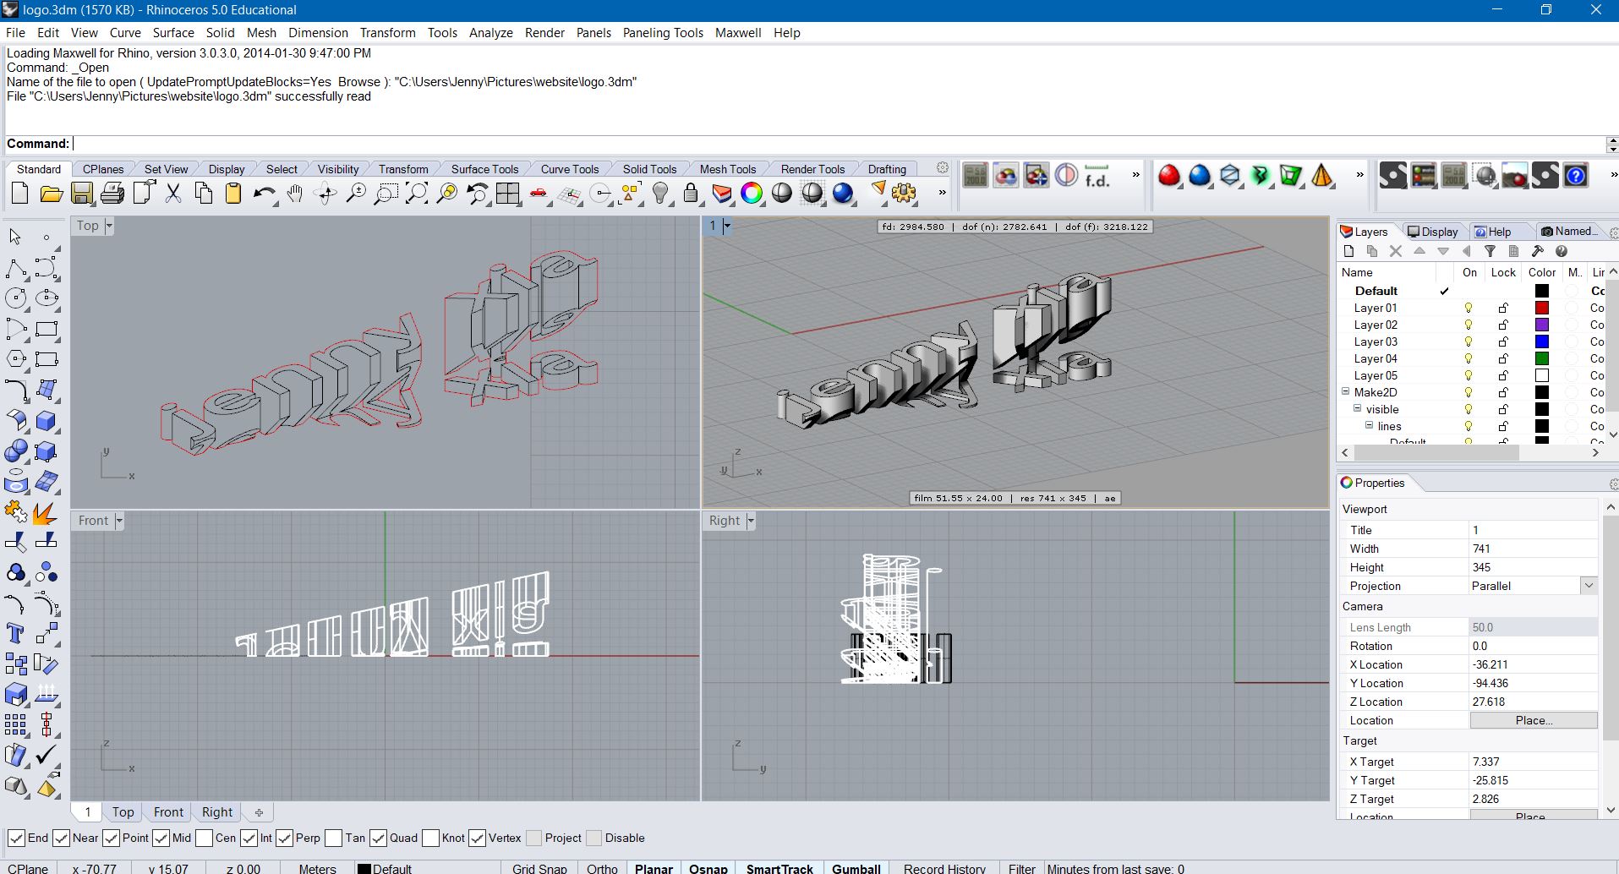
Task: Click the orange cone icon in toolbar
Action: coord(1322,176)
